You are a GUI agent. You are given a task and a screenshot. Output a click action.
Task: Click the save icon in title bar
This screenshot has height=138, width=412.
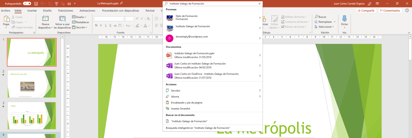pos(36,4)
